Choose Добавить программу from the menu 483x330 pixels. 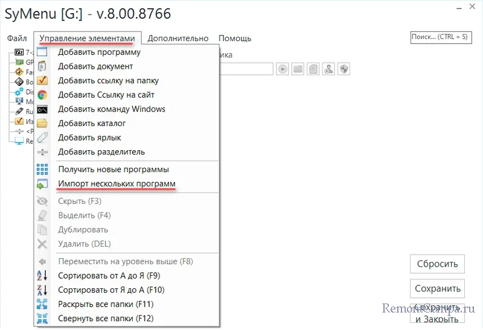click(99, 52)
